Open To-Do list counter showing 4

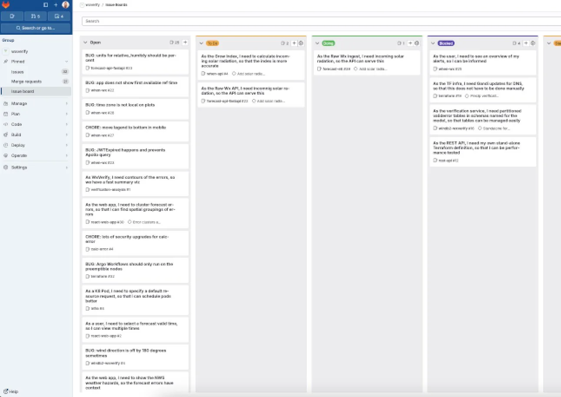click(x=59, y=16)
